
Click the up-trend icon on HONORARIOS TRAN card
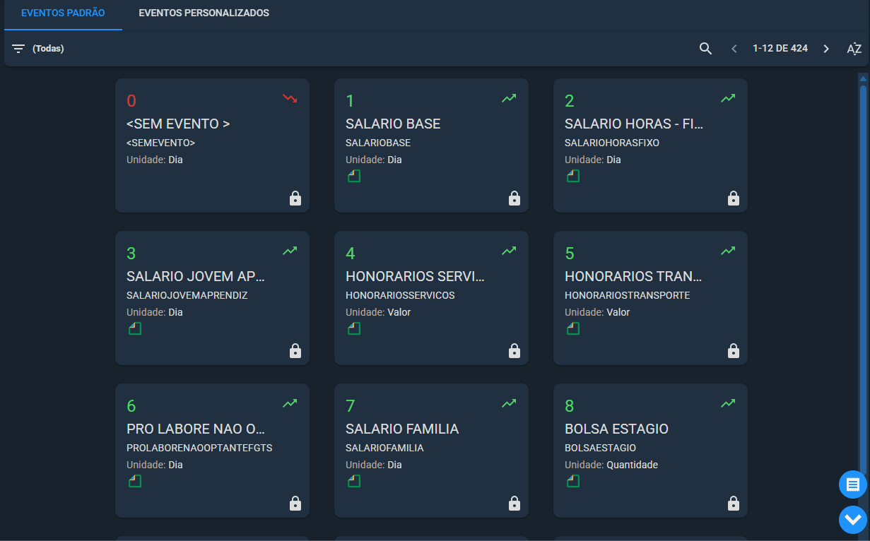[x=728, y=251]
